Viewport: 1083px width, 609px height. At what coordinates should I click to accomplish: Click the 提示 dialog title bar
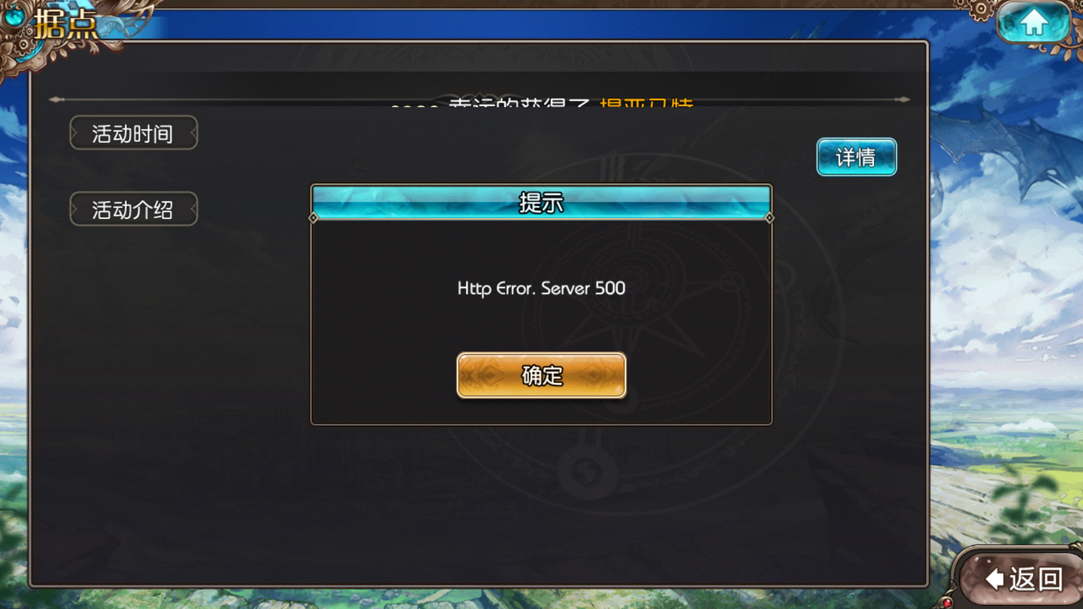541,202
